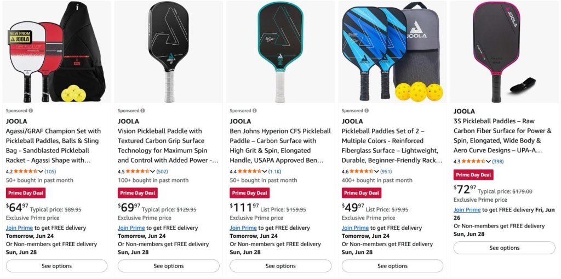Click the Sponsored info icon on Agassi/GRAF set
This screenshot has width=561, height=279.
[x=31, y=111]
